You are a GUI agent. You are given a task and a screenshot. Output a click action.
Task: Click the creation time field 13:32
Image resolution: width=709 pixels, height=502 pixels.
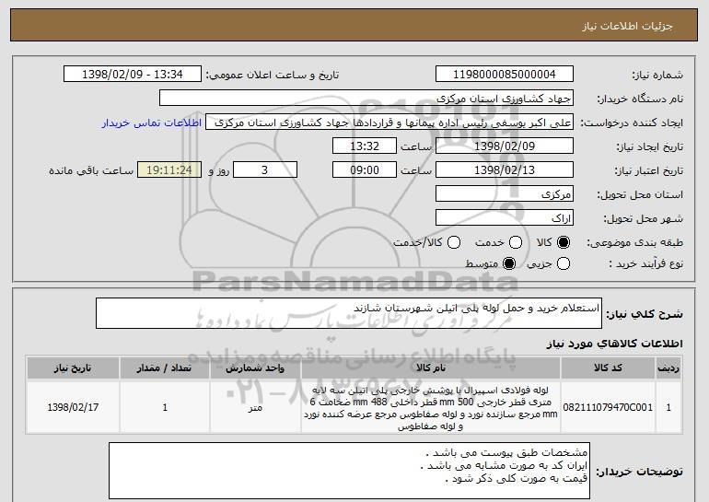365,146
